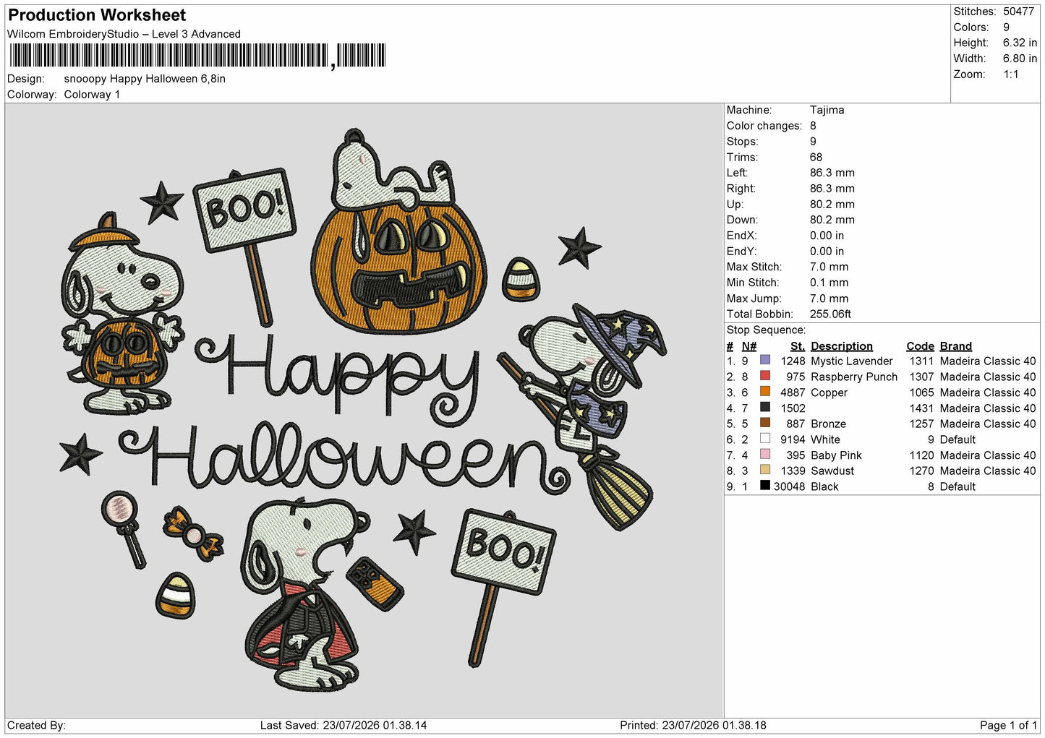Click the Baby Pink color swatch
1045x738 pixels.
coord(765,455)
